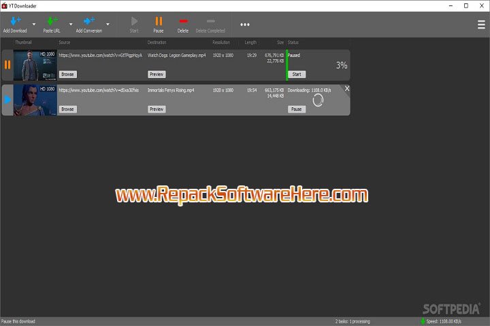The width and height of the screenshot is (490, 326).
Task: Click the Delete Completed toolbar icon
Action: point(210,21)
